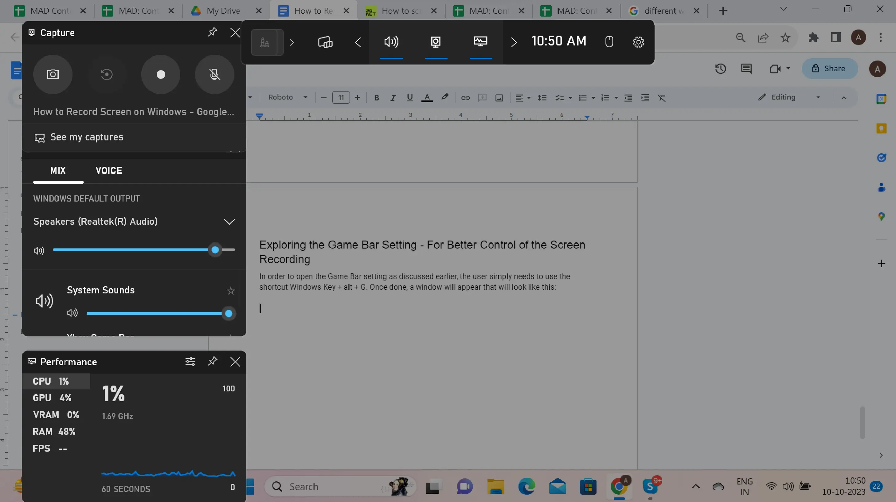
Task: Decrease indent in the document
Action: tap(628, 98)
